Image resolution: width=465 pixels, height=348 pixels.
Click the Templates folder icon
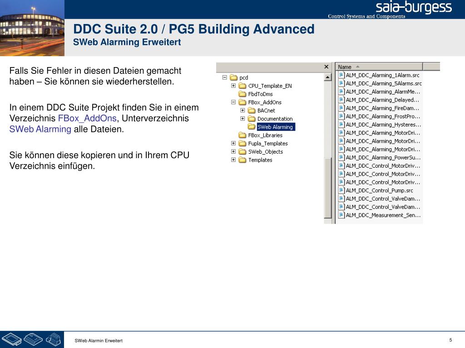242,160
